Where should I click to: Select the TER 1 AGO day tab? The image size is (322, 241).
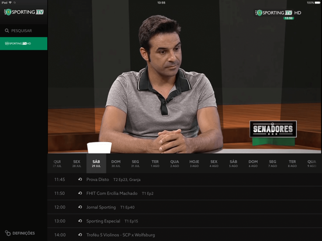(155, 164)
